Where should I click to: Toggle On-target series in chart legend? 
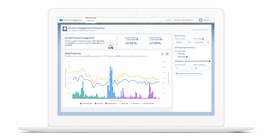click(99, 103)
